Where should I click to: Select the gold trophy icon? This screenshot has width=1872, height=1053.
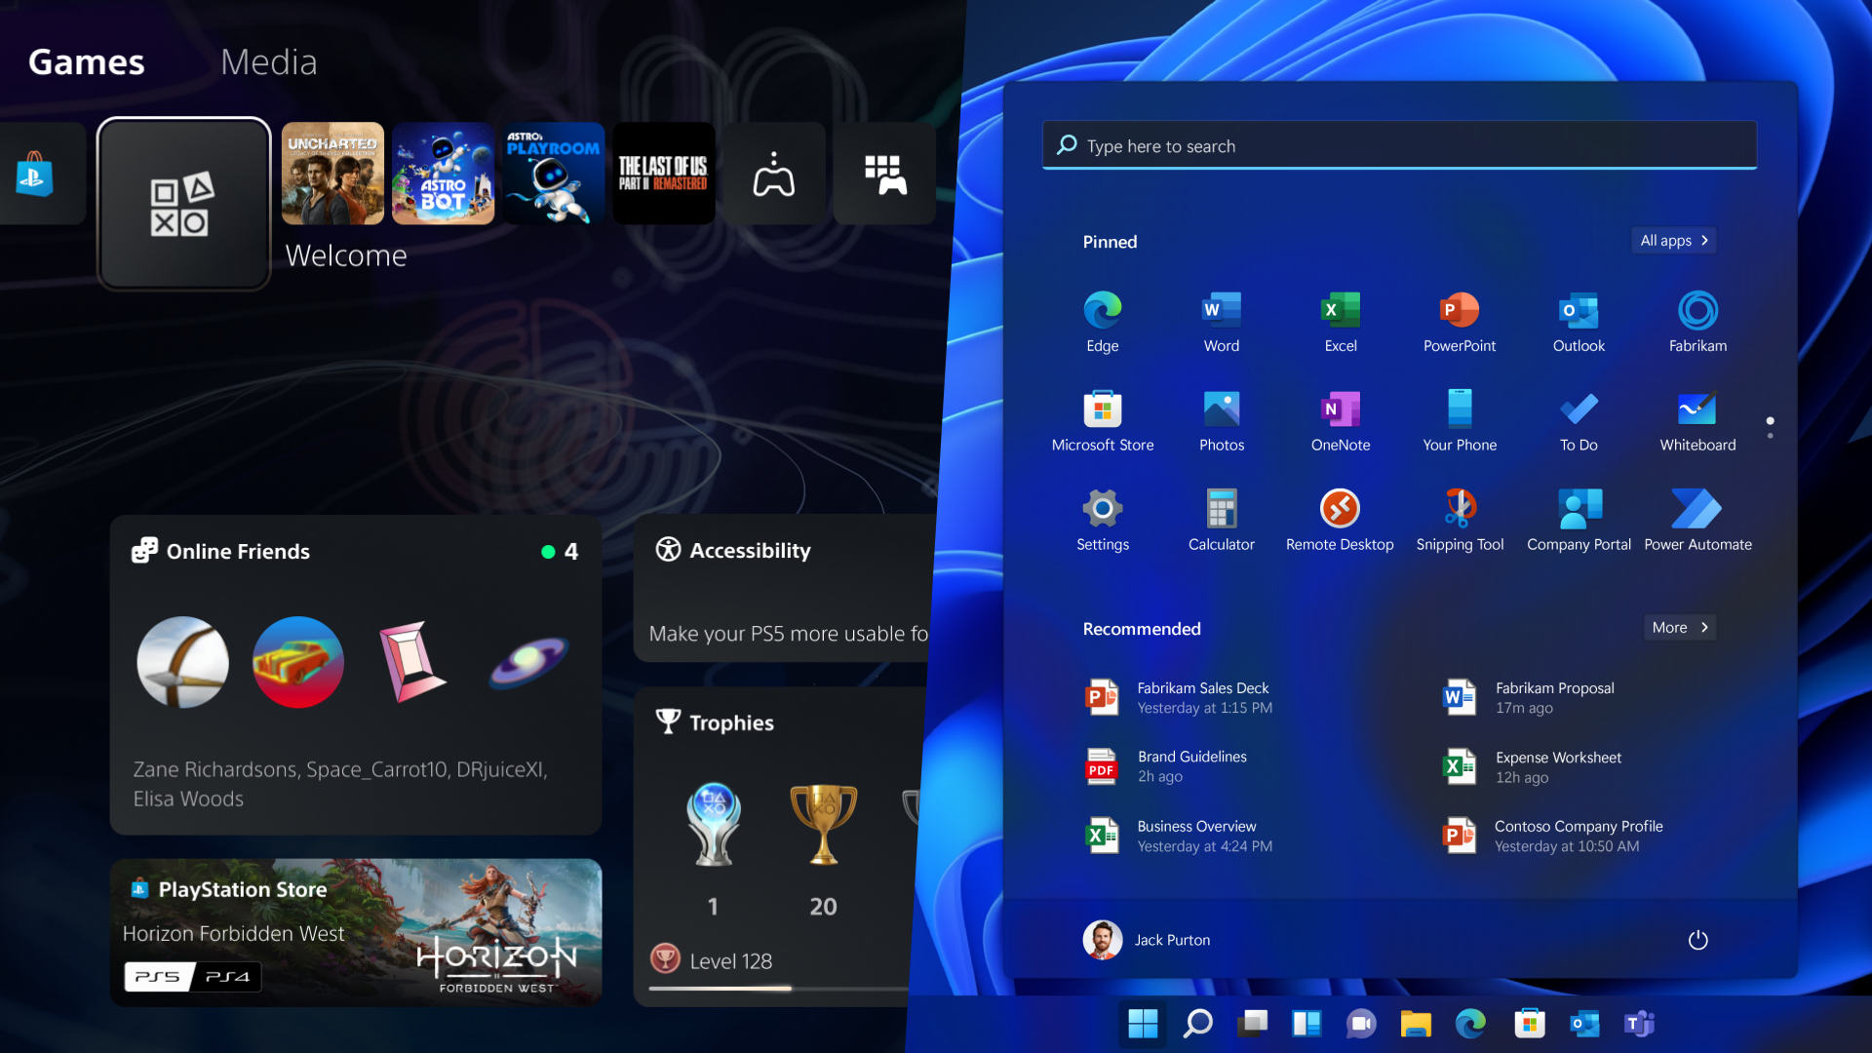coord(823,825)
